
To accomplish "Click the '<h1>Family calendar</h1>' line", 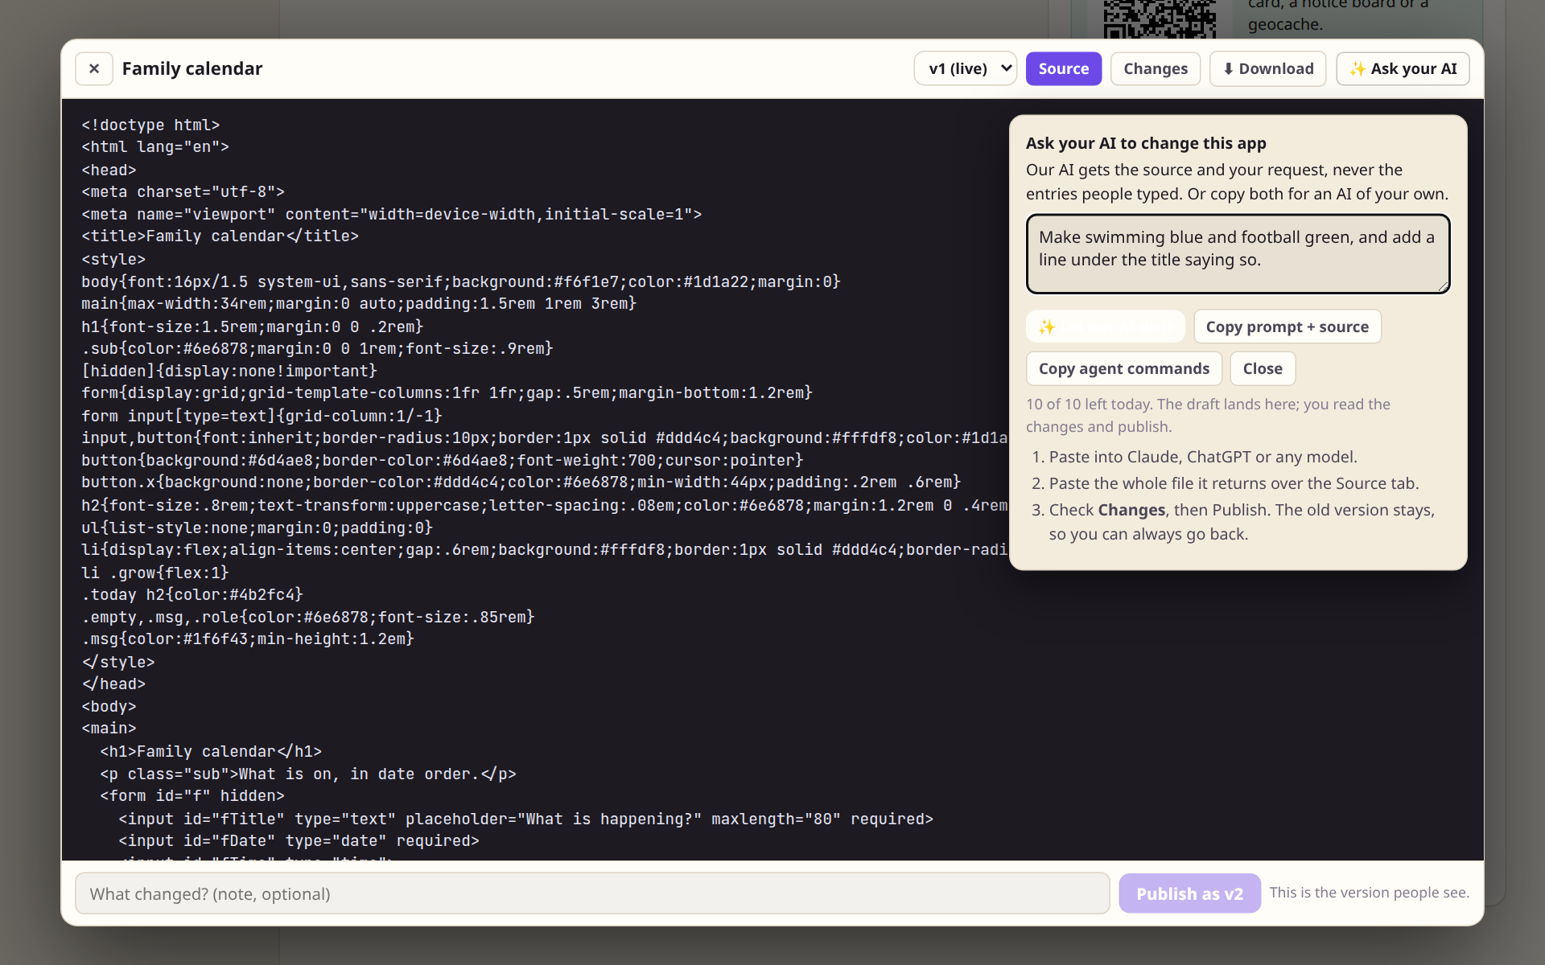I will tap(211, 752).
